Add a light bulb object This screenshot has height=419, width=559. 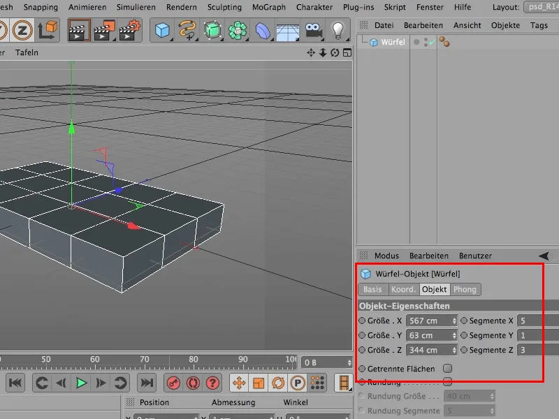pos(337,30)
